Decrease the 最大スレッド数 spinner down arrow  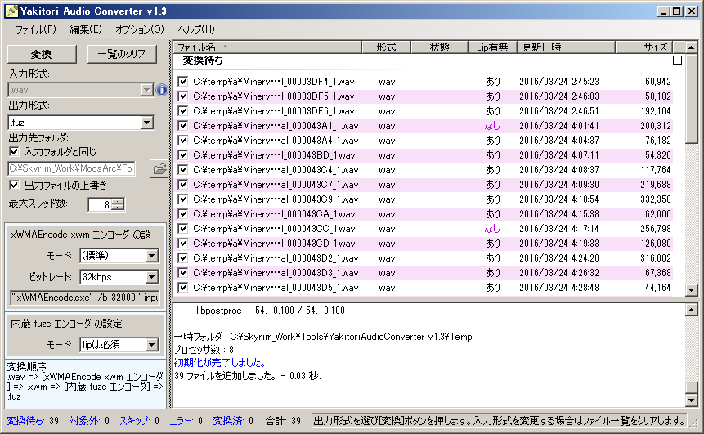(x=118, y=207)
